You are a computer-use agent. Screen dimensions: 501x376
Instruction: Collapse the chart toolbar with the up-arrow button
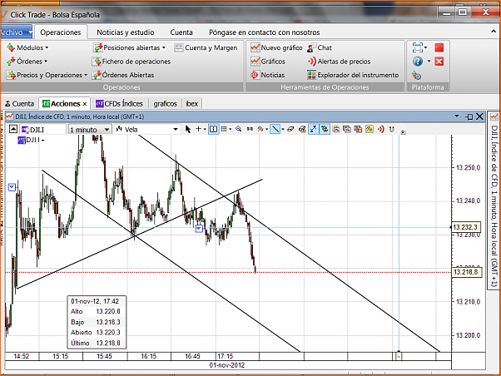[x=13, y=129]
